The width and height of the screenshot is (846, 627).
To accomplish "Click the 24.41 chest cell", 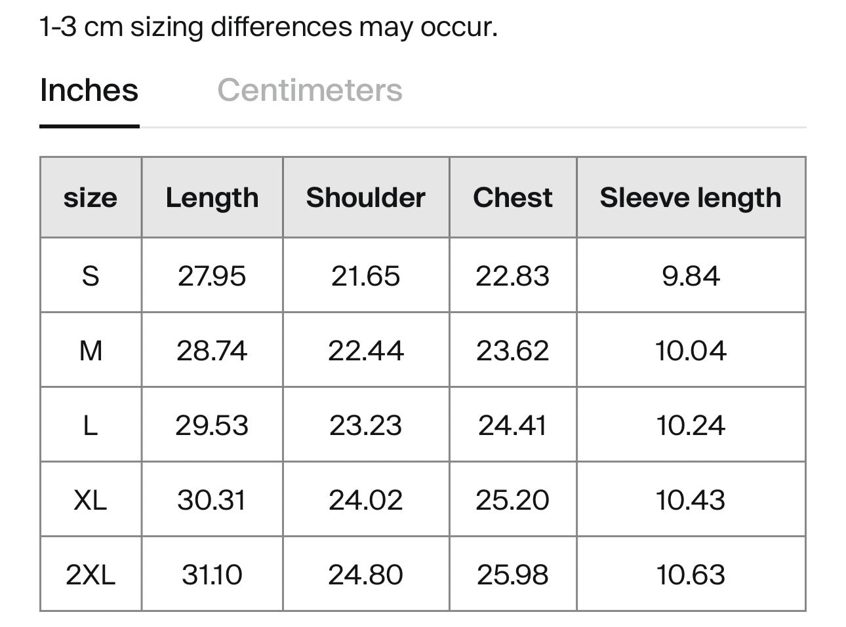I will coord(512,425).
